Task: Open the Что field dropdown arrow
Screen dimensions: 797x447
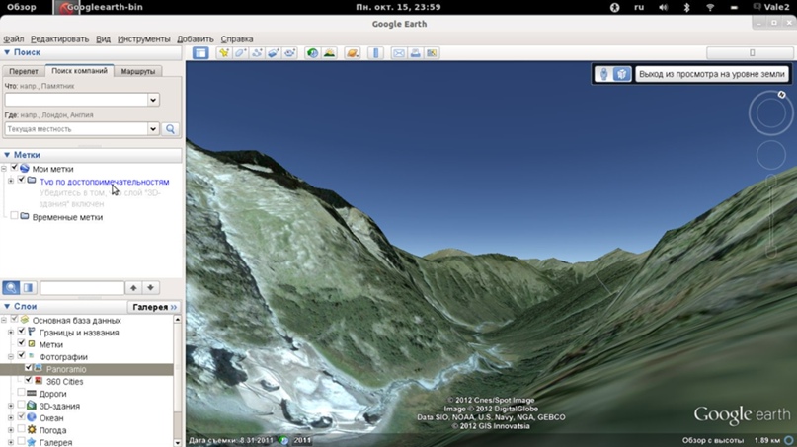Action: tap(153, 100)
